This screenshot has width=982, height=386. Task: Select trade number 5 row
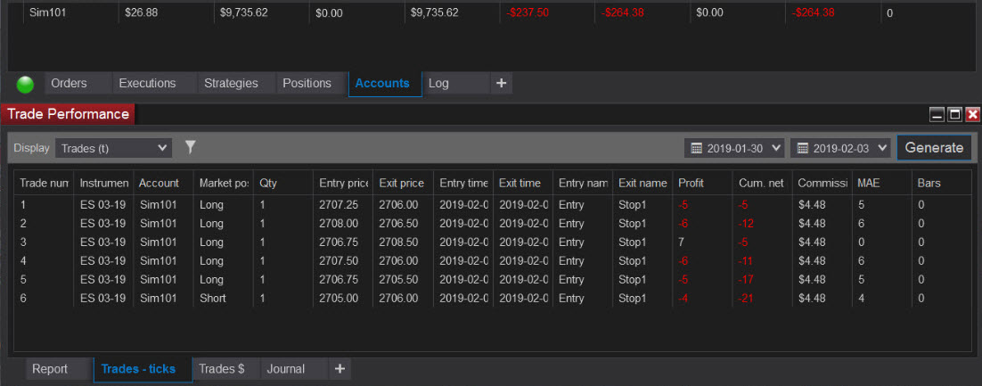point(493,280)
